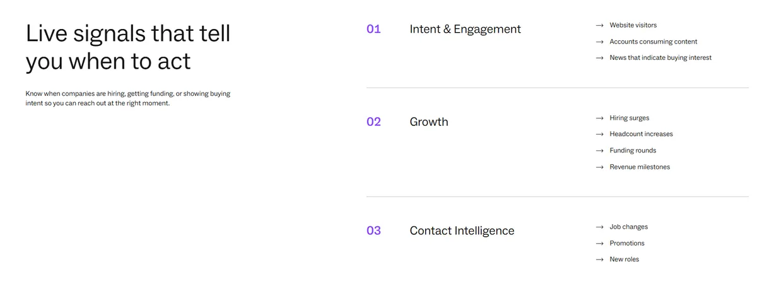The width and height of the screenshot is (757, 284).
Task: Click the purple 01 number label
Action: tap(373, 29)
